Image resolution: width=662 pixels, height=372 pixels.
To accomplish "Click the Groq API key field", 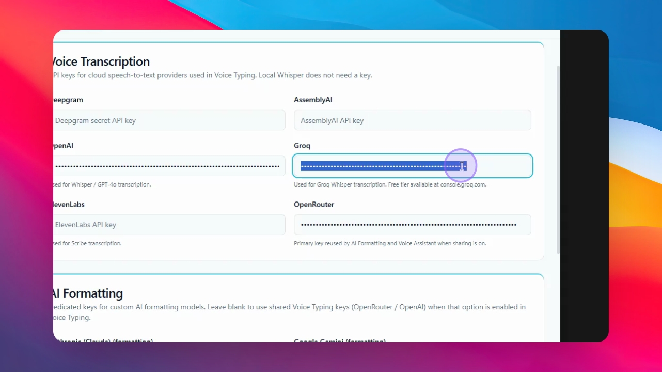I will pos(413,166).
